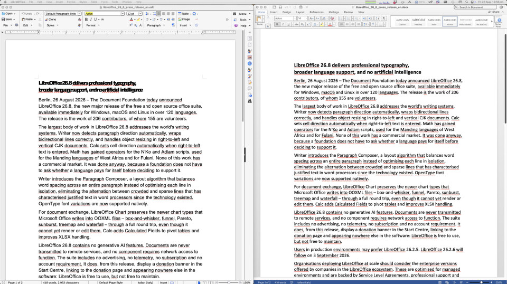Open the font name dropdown in LibreOffice
This screenshot has height=284, width=507.
[x=123, y=14]
